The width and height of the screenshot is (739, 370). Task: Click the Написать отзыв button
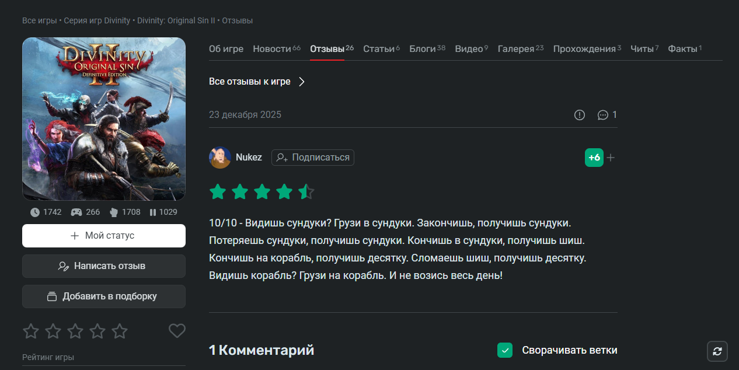click(104, 266)
